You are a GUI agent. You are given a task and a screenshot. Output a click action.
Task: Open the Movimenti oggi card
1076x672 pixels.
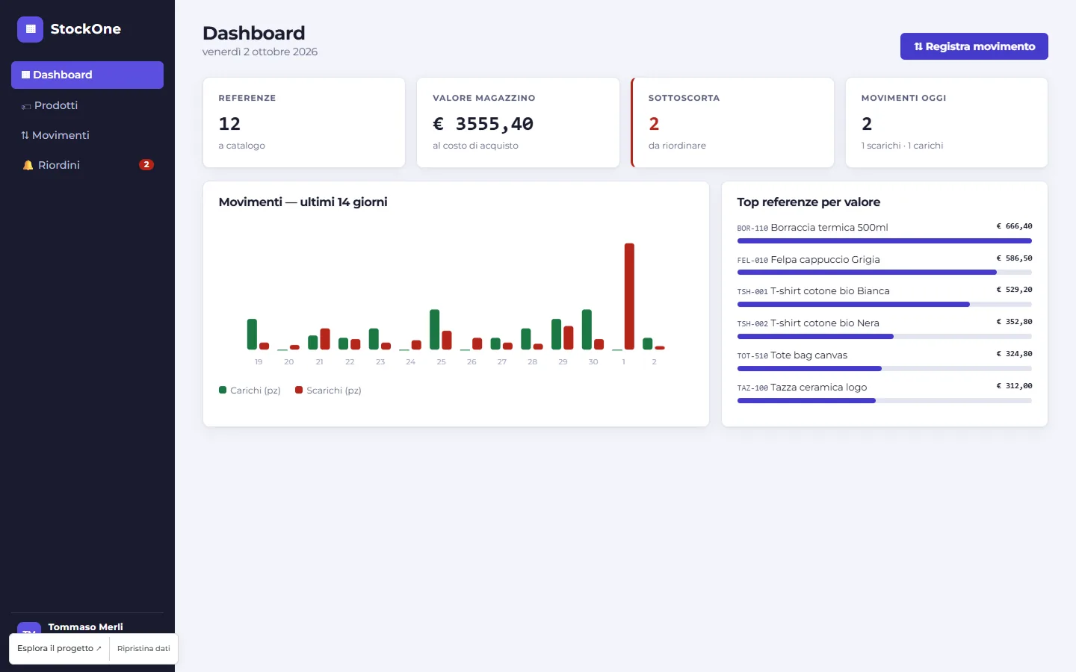click(947, 122)
